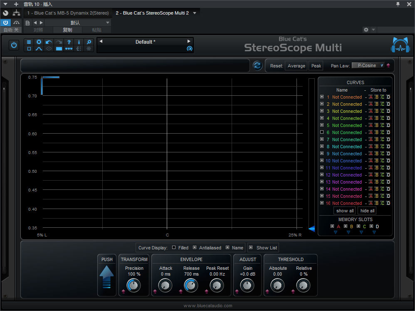Click the host sidechain arc icon
Viewport: 415px width, 311px height.
point(16,23)
